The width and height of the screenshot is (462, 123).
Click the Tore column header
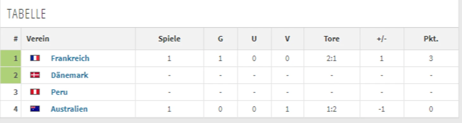click(332, 39)
